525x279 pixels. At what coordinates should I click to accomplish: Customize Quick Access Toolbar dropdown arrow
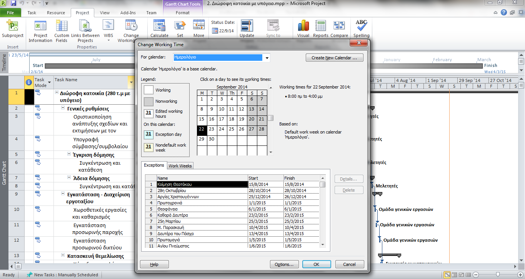coord(47,3)
